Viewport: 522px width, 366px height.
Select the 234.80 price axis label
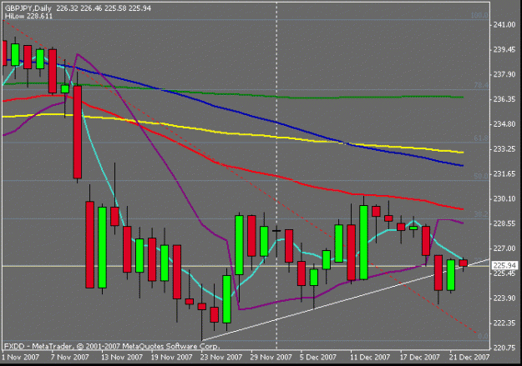(504, 124)
